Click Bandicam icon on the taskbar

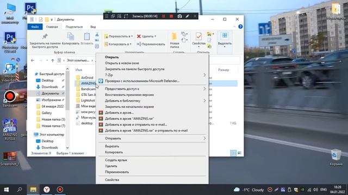pos(60,190)
